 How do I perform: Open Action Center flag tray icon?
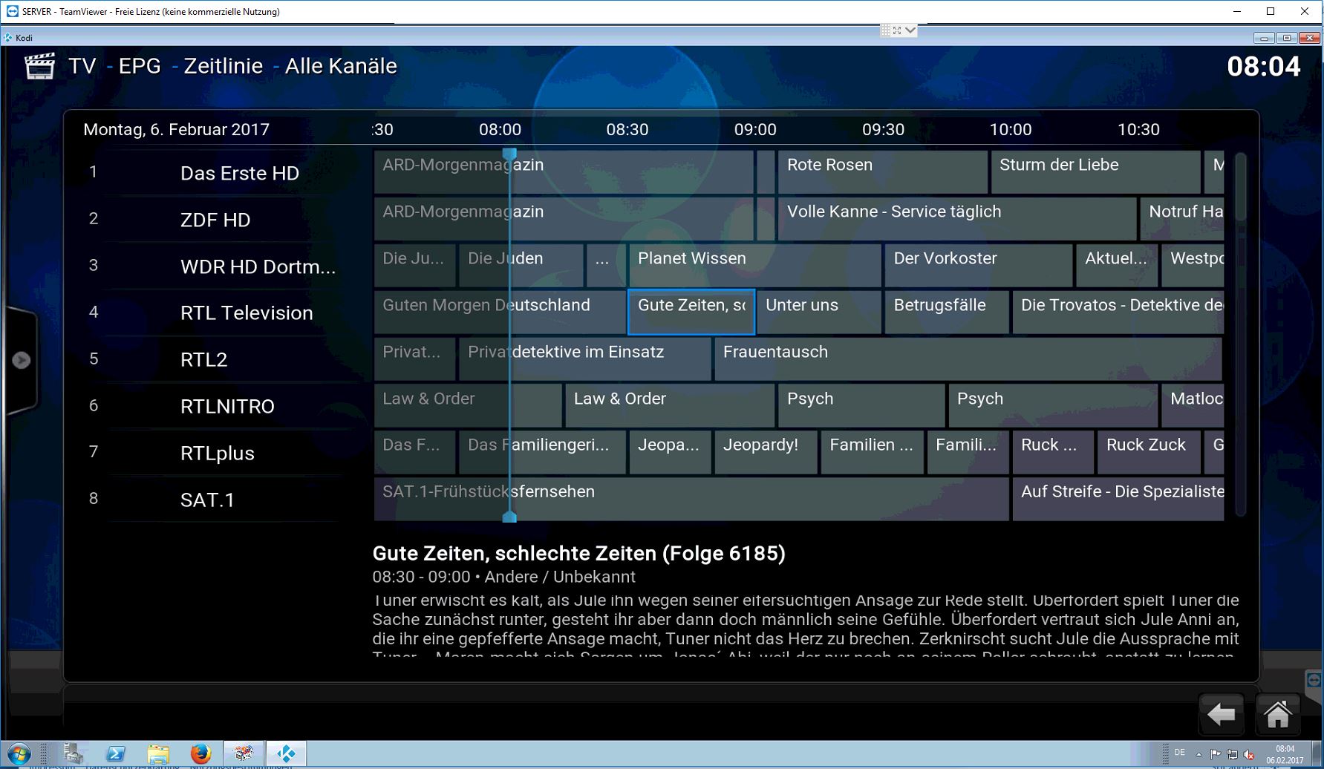pyautogui.click(x=1216, y=754)
